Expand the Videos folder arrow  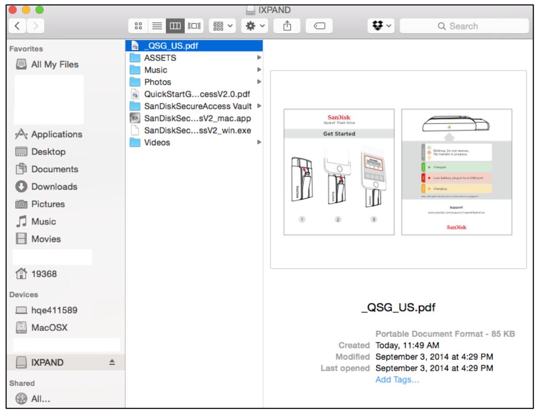click(259, 142)
